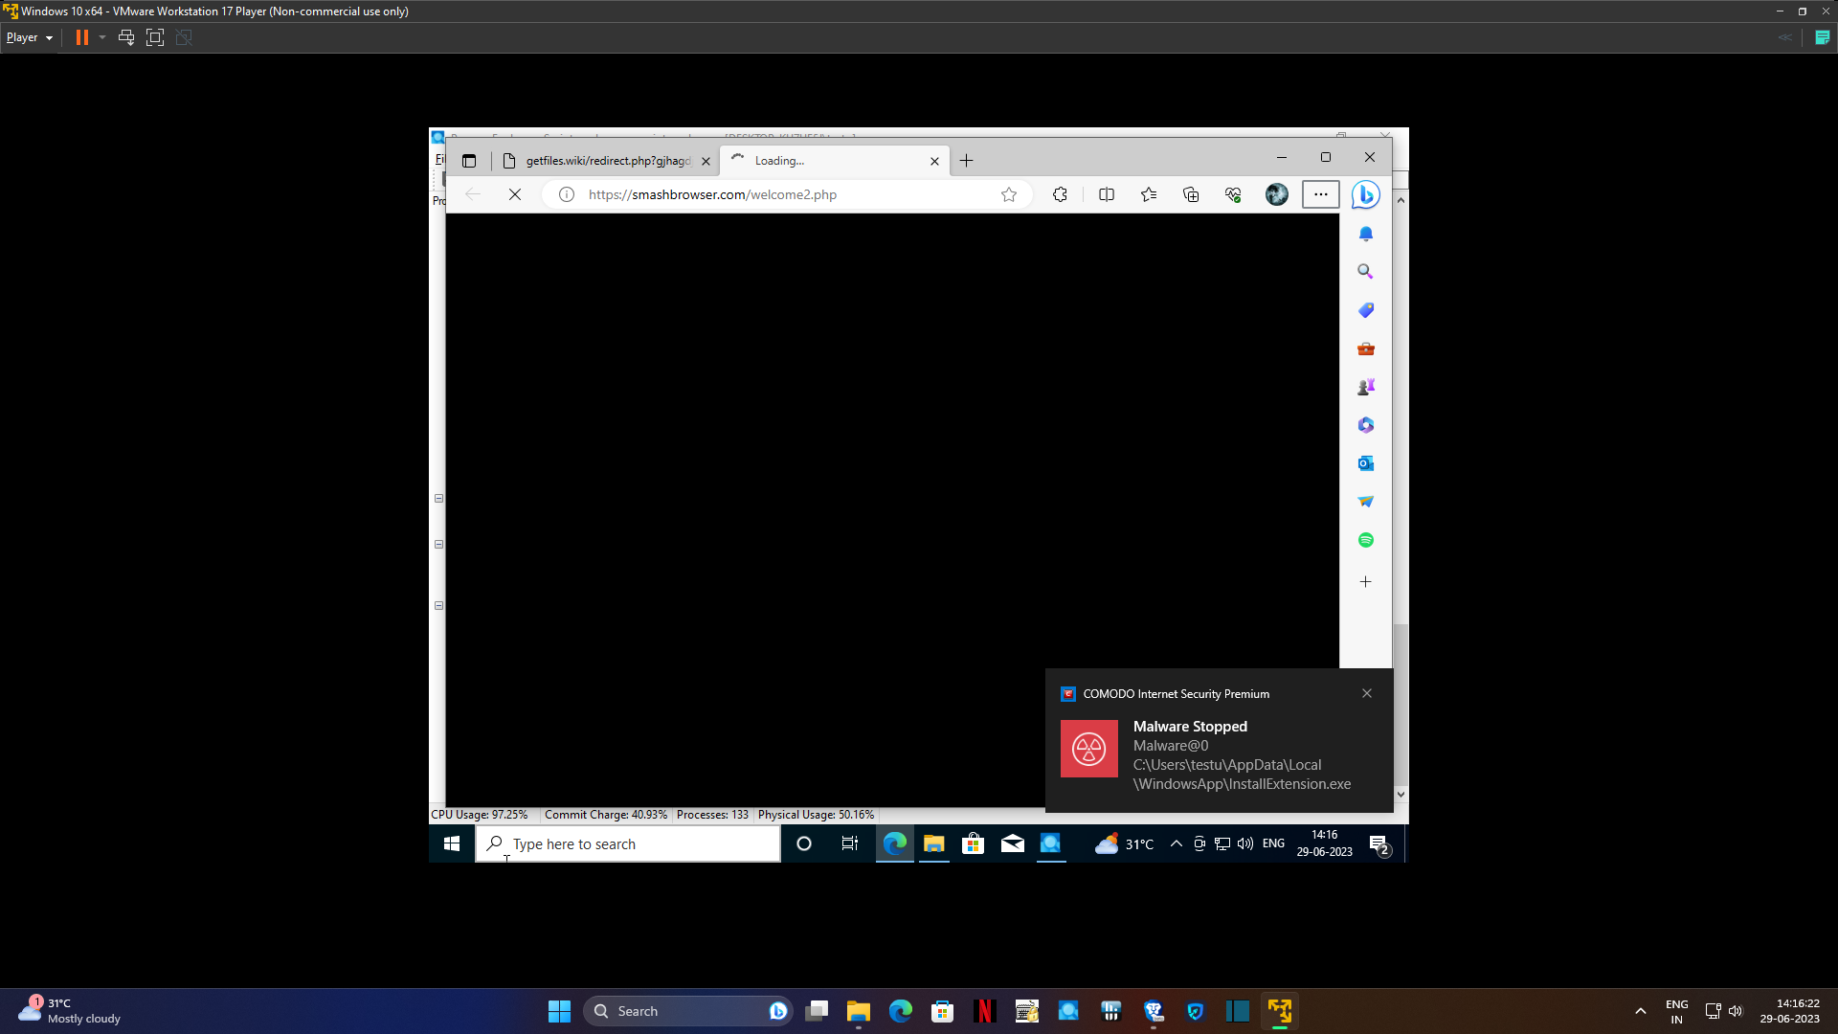This screenshot has width=1838, height=1034.
Task: Open Bing Chat sidebar button
Action: tap(1365, 194)
